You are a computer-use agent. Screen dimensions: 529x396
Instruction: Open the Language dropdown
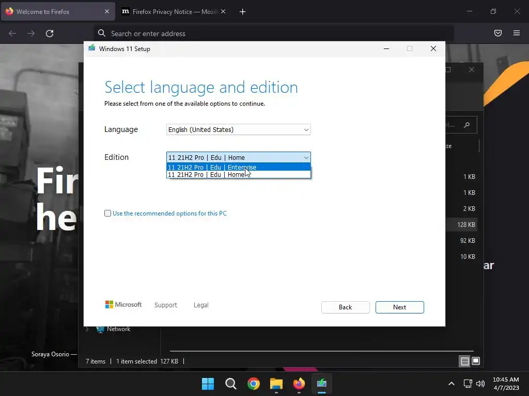pos(239,129)
